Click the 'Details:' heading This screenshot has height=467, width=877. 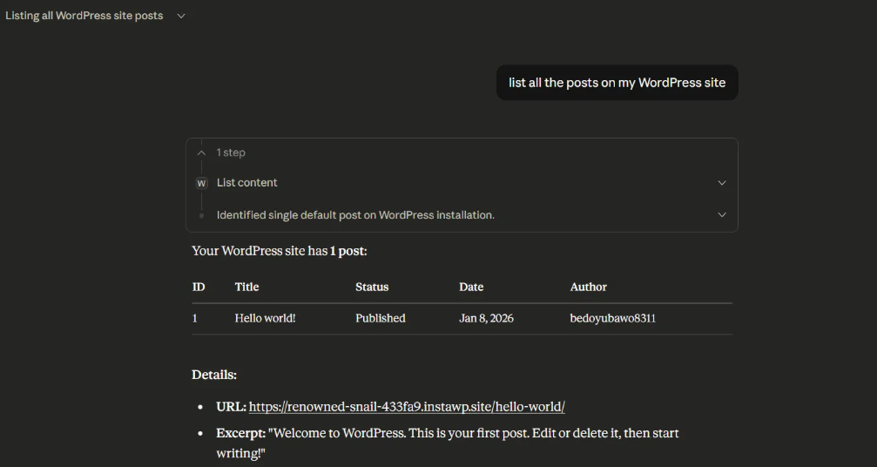pyautogui.click(x=214, y=375)
